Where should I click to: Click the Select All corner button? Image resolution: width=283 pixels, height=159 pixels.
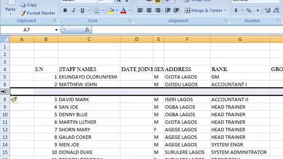(5, 39)
